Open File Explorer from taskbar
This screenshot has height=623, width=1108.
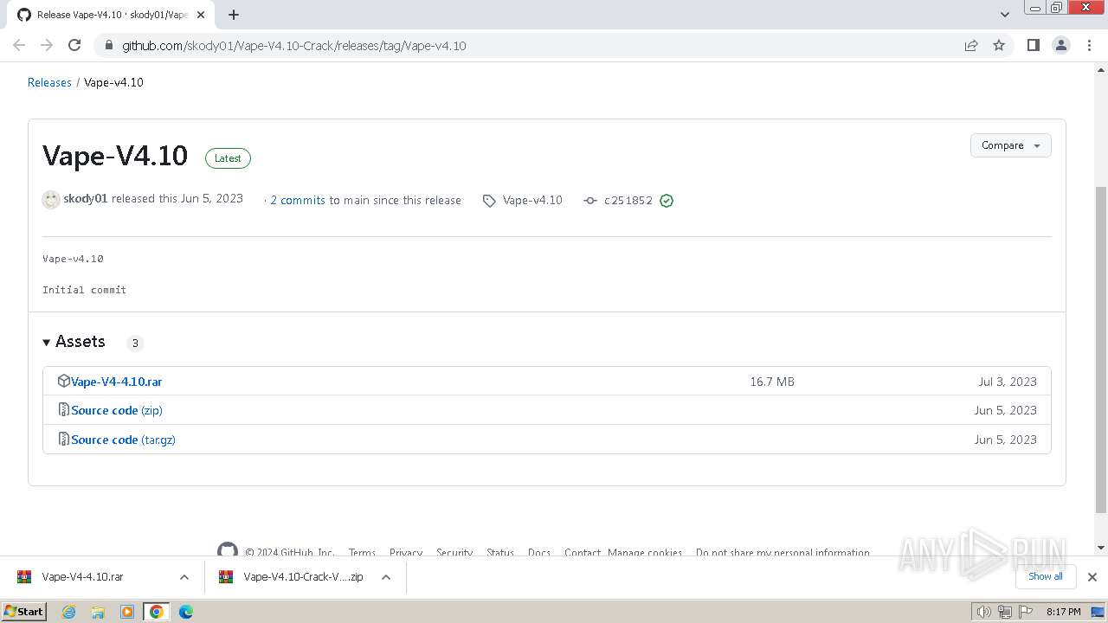click(x=98, y=612)
